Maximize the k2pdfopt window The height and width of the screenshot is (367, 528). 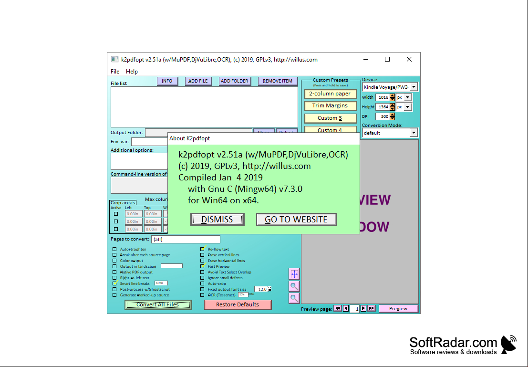(387, 59)
